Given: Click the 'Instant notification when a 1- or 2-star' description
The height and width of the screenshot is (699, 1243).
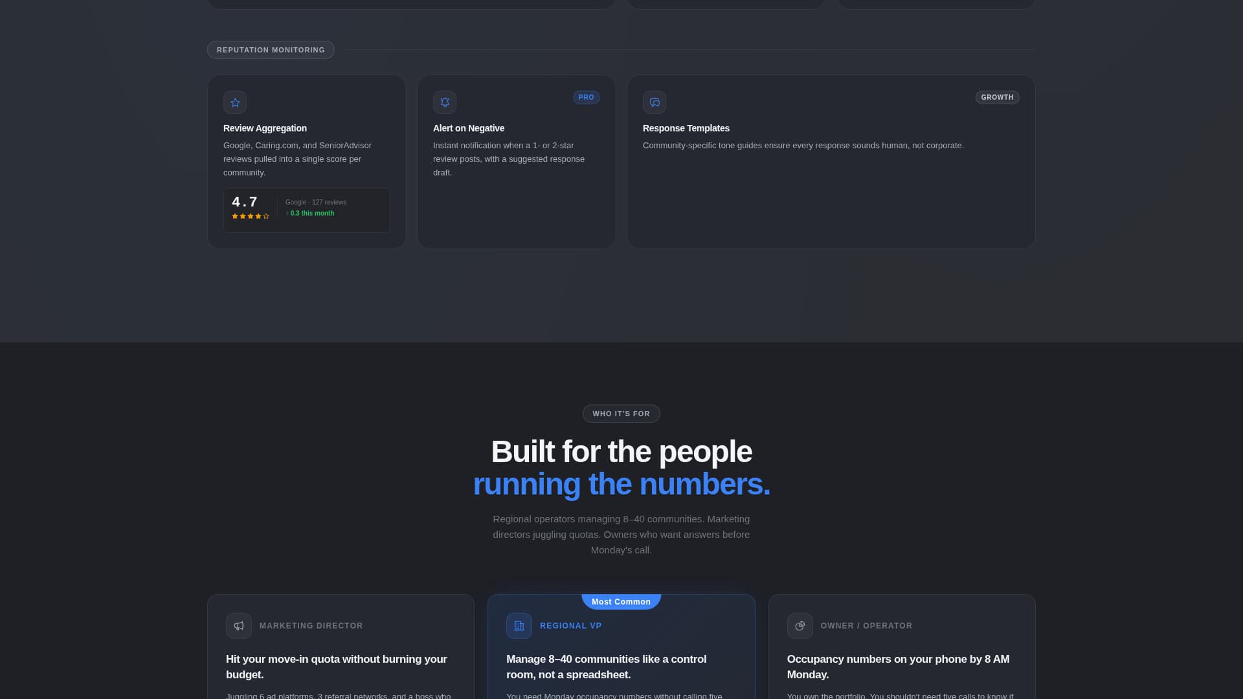Looking at the screenshot, I should (509, 159).
